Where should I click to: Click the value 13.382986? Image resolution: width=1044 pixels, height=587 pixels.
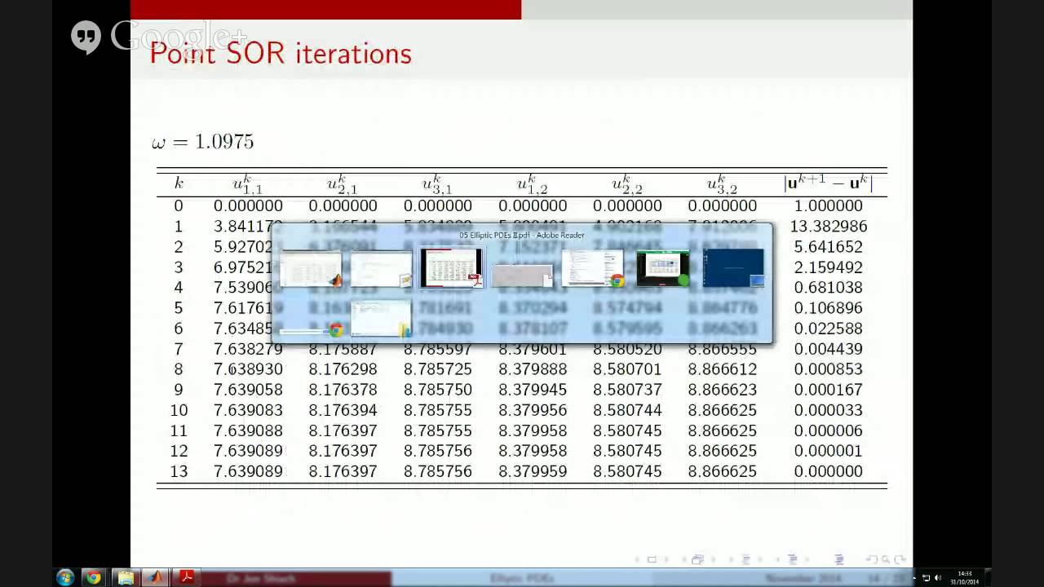point(828,227)
